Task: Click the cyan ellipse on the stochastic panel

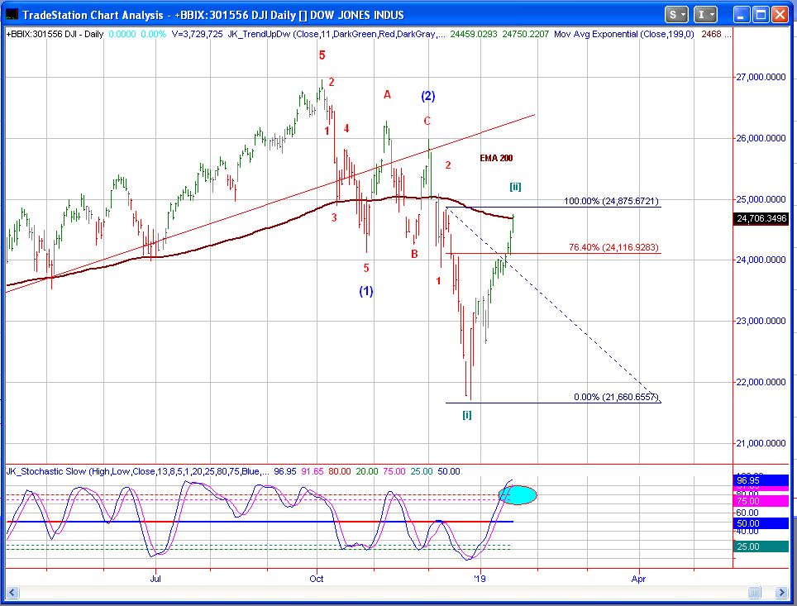Action: point(518,494)
